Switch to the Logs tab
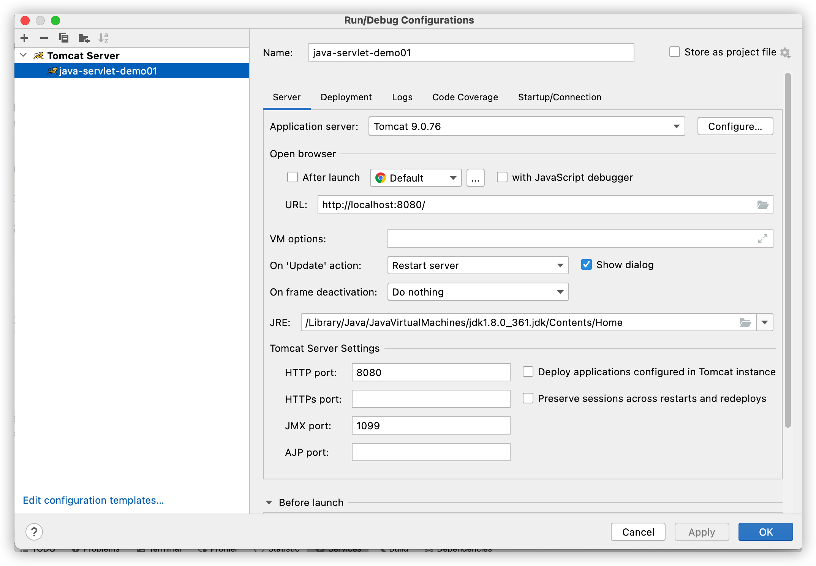Screen dimensions: 816x566 402,97
